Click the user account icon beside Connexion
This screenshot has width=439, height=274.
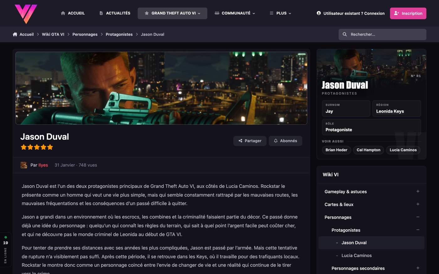click(319, 13)
